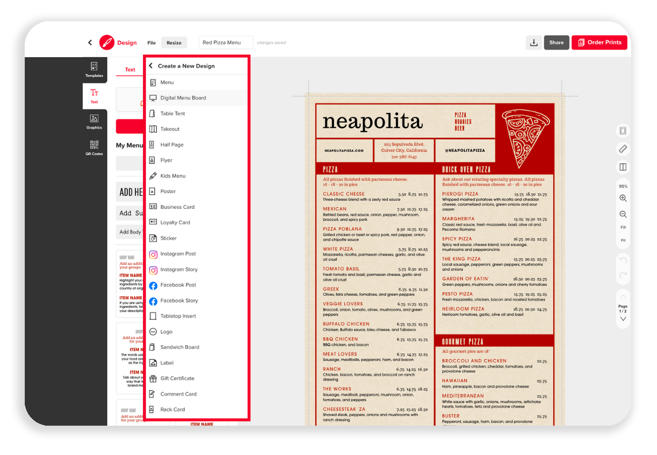Click the Fill zoom option

tap(623, 227)
